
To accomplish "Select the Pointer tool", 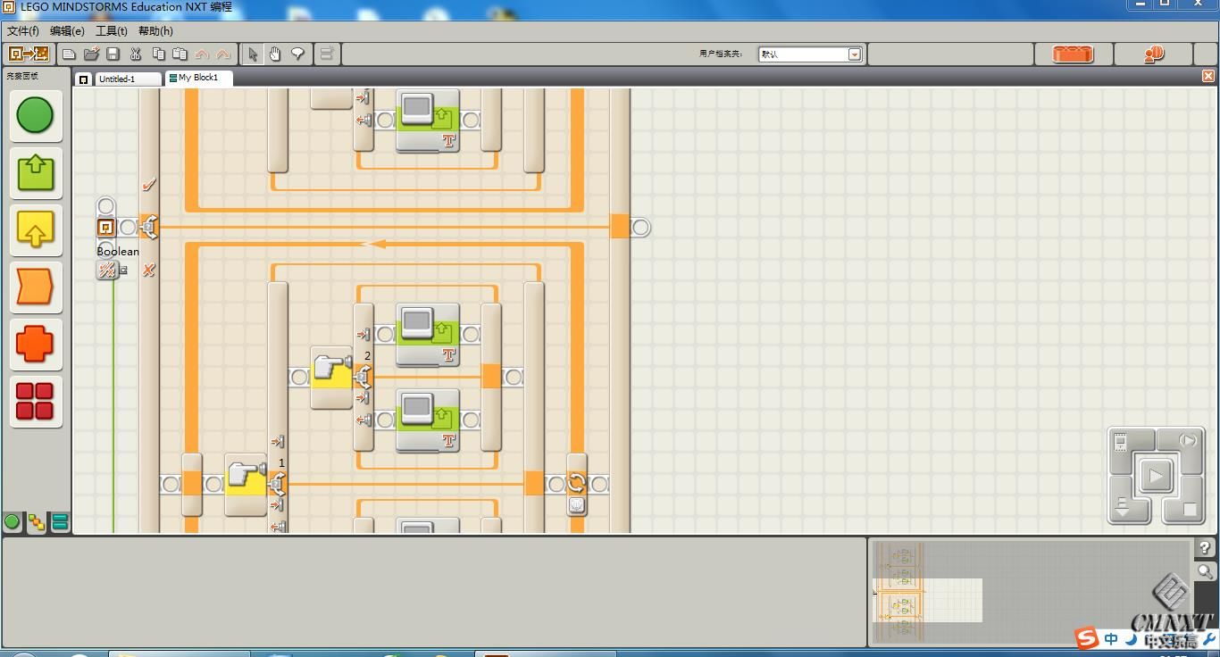I will coord(254,54).
